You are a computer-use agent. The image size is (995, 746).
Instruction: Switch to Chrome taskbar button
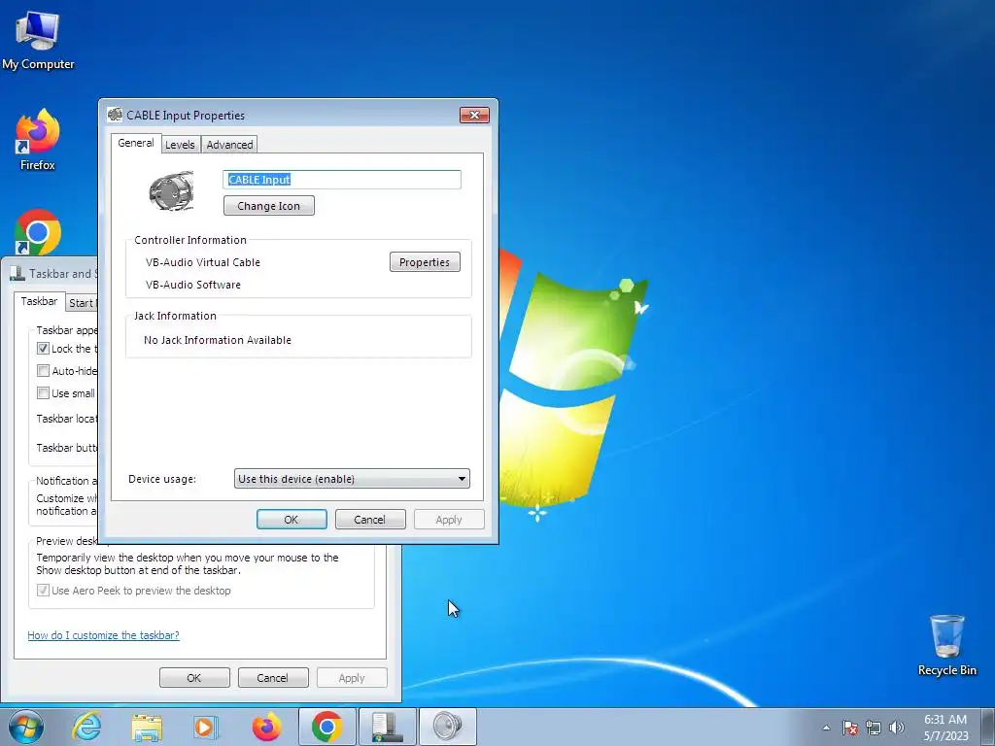[x=326, y=727]
